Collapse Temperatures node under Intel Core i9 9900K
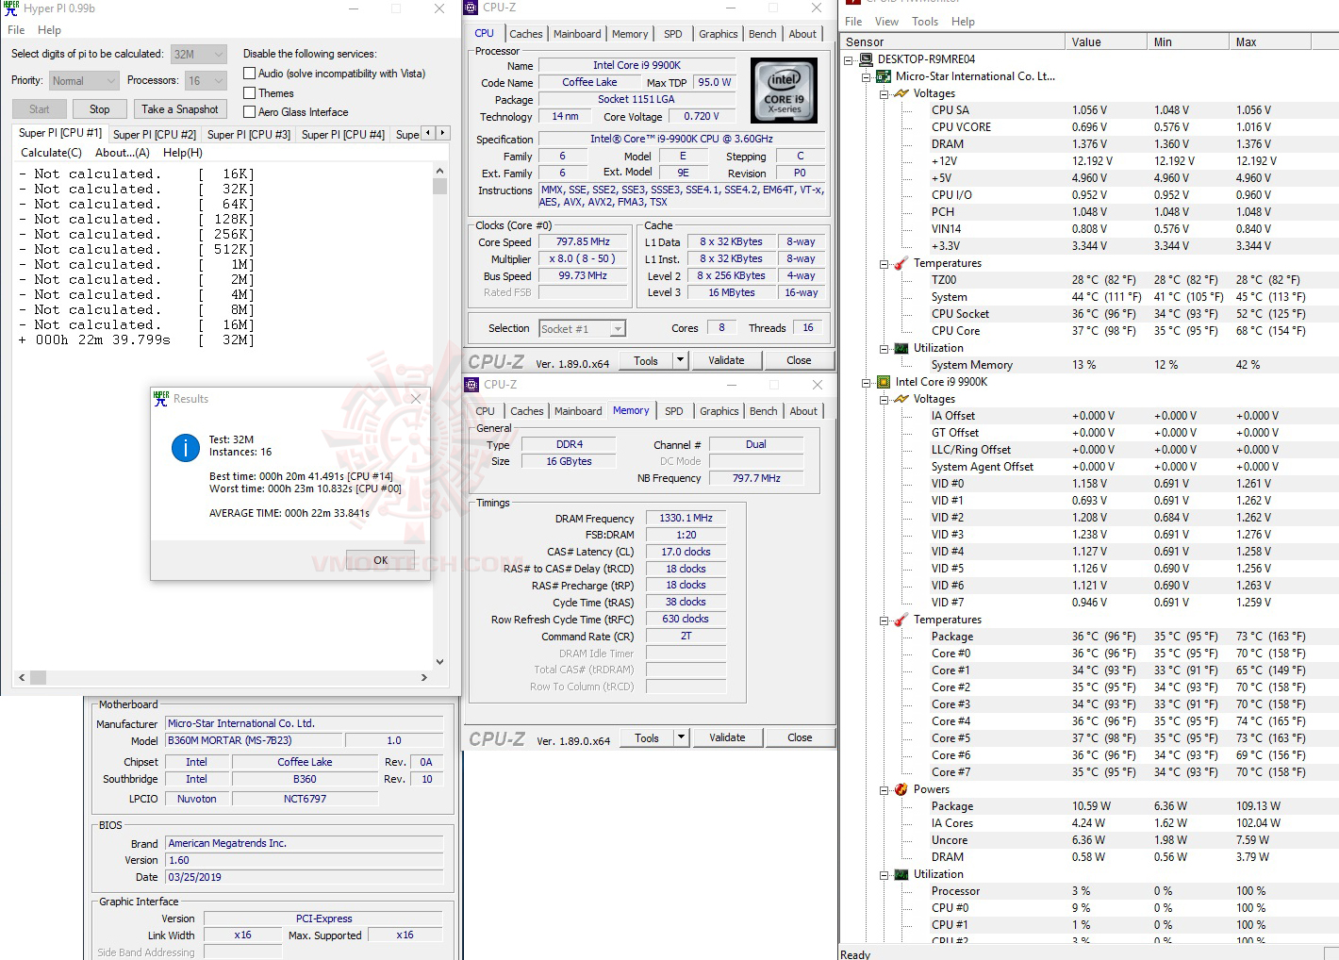The width and height of the screenshot is (1339, 960). point(884,620)
